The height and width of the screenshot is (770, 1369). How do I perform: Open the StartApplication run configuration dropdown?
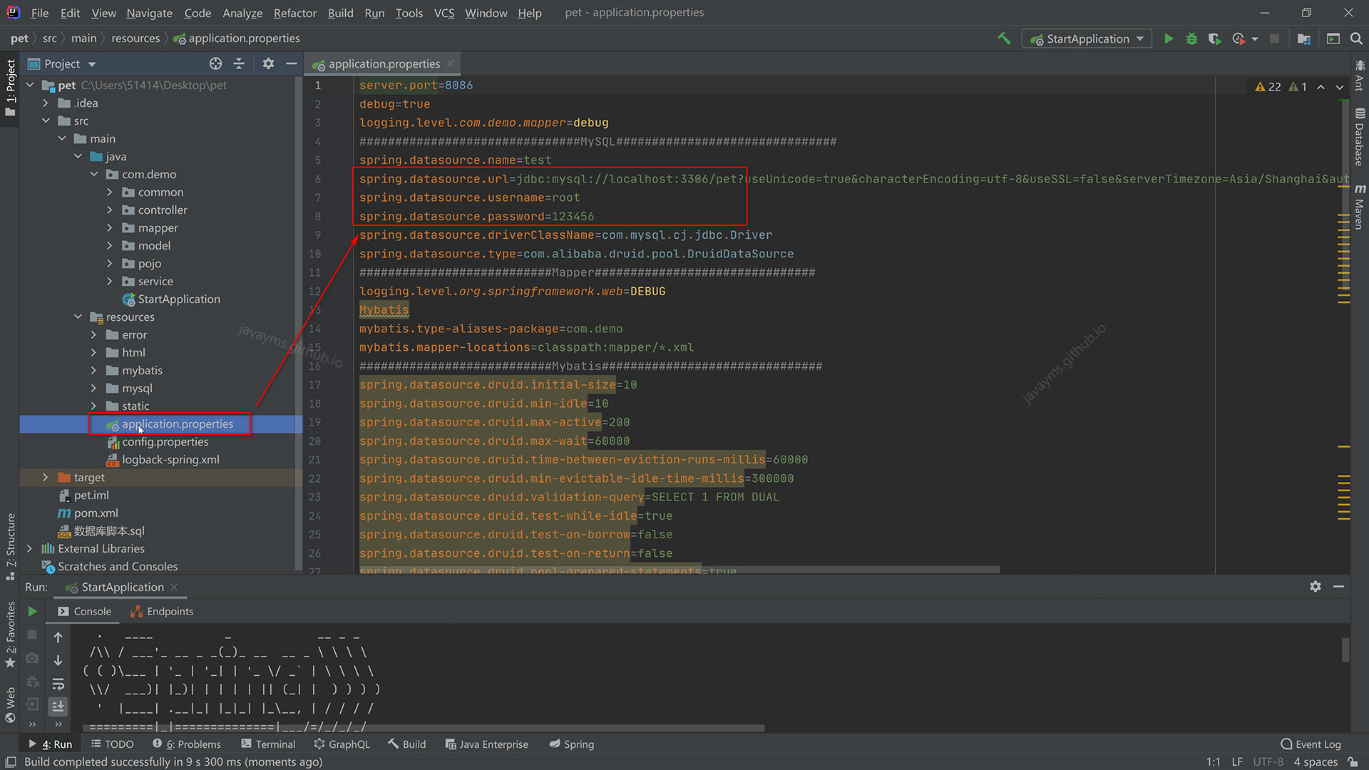click(x=1087, y=38)
